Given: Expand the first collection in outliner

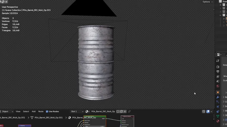Looking at the screenshot, I should tap(220, 5).
